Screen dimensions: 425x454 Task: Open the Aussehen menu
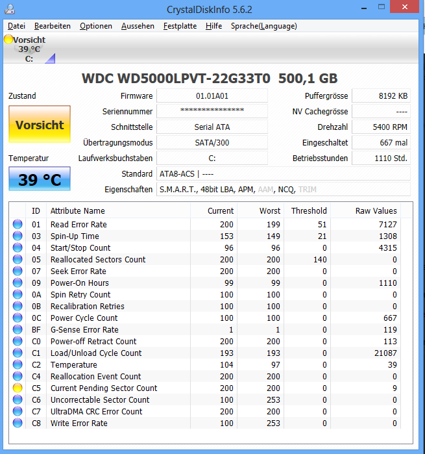(138, 26)
